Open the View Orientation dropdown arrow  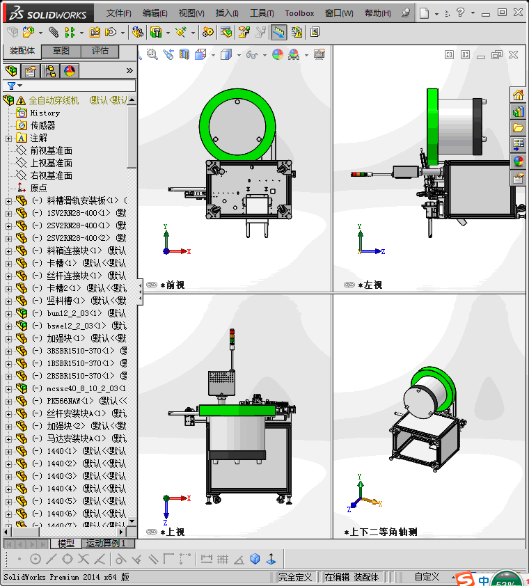click(213, 55)
